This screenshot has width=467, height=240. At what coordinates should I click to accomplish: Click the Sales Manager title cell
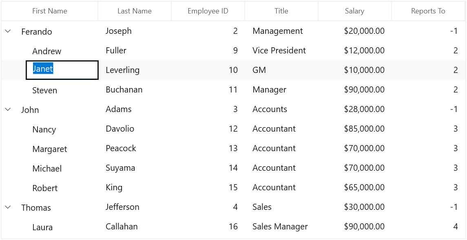(281, 227)
